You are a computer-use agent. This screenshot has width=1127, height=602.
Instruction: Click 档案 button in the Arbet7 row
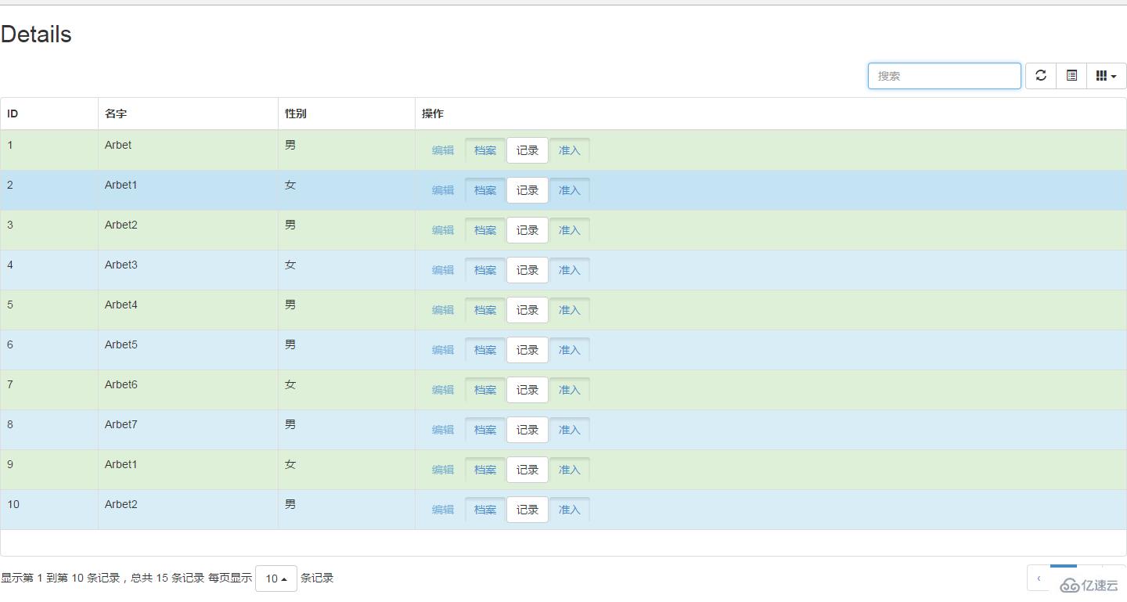485,430
